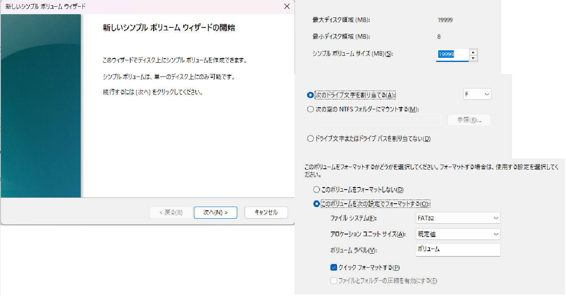
Task: Close the 新しいシンプル ボリューム ウィザード window
Action: (286, 7)
